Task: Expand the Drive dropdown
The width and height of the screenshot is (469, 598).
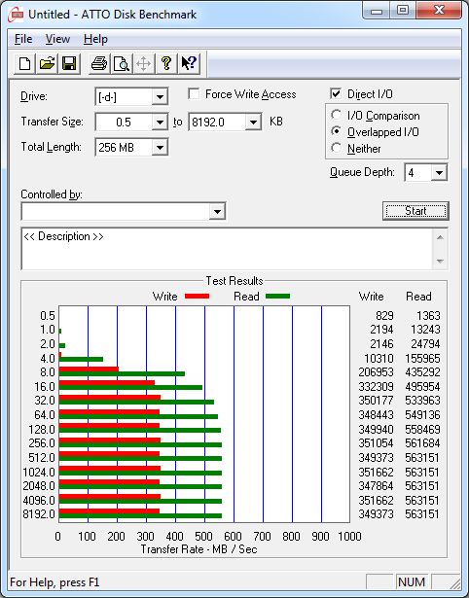Action: pyautogui.click(x=160, y=97)
